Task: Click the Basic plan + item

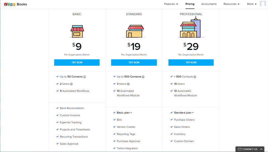Action: click(124, 113)
